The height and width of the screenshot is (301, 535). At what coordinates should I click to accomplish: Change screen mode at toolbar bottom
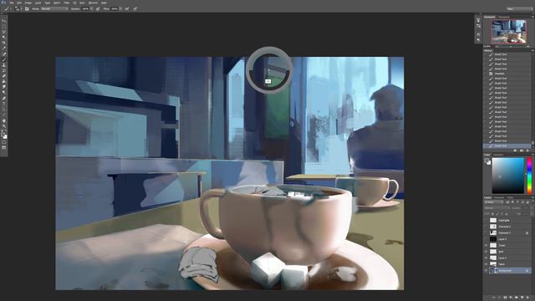coord(4,148)
